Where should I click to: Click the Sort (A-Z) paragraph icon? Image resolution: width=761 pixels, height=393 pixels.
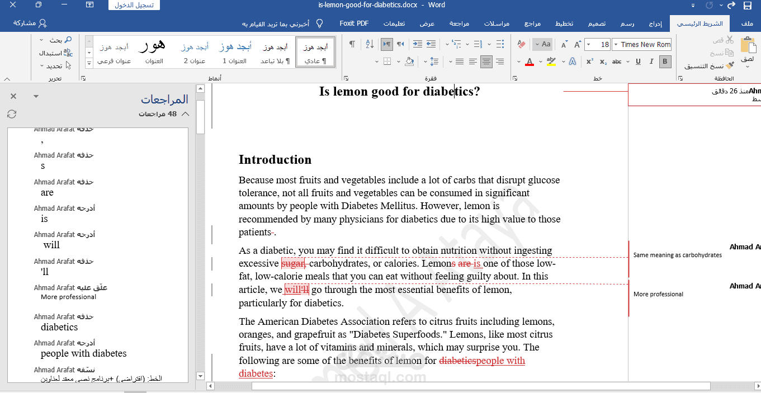pyautogui.click(x=370, y=44)
